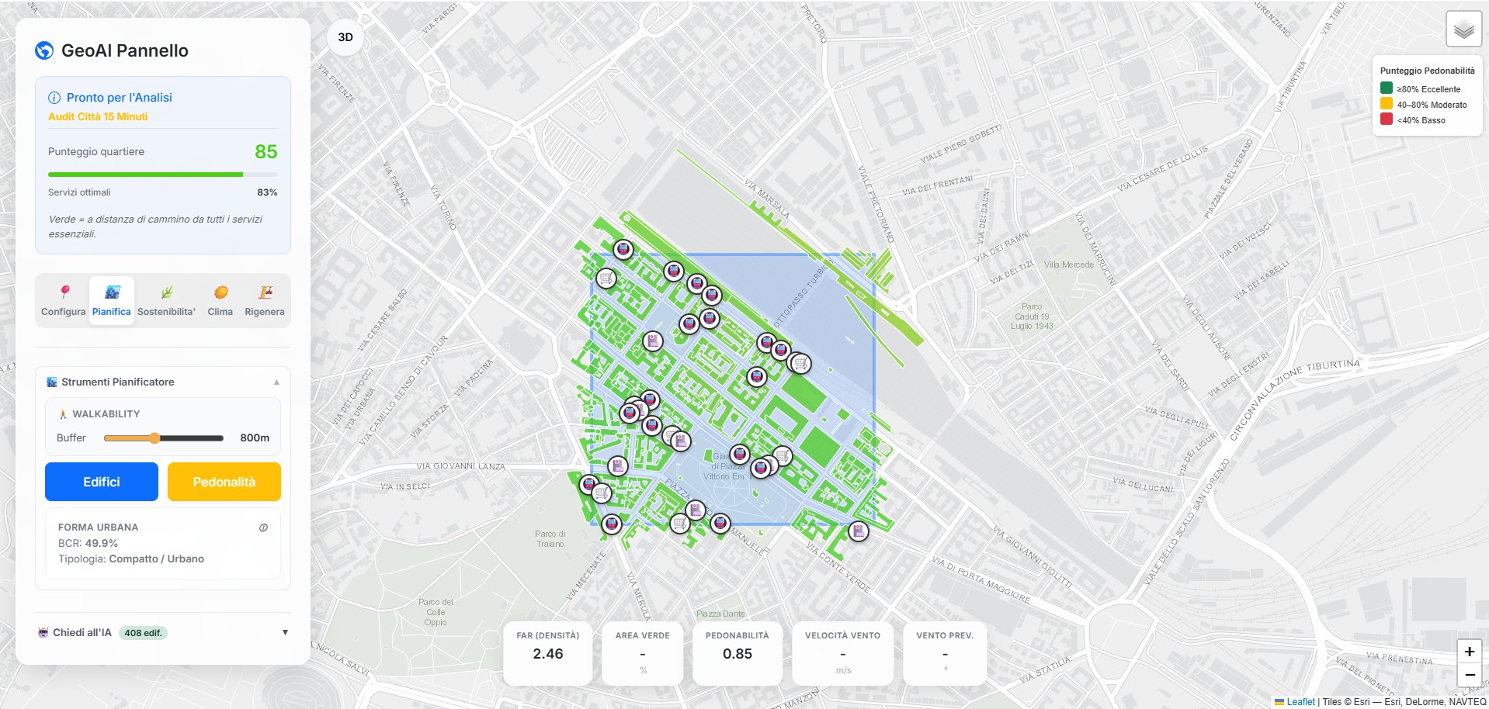Click the GeoAI Pannello globe logo
Image resolution: width=1489 pixels, height=709 pixels.
click(x=44, y=50)
